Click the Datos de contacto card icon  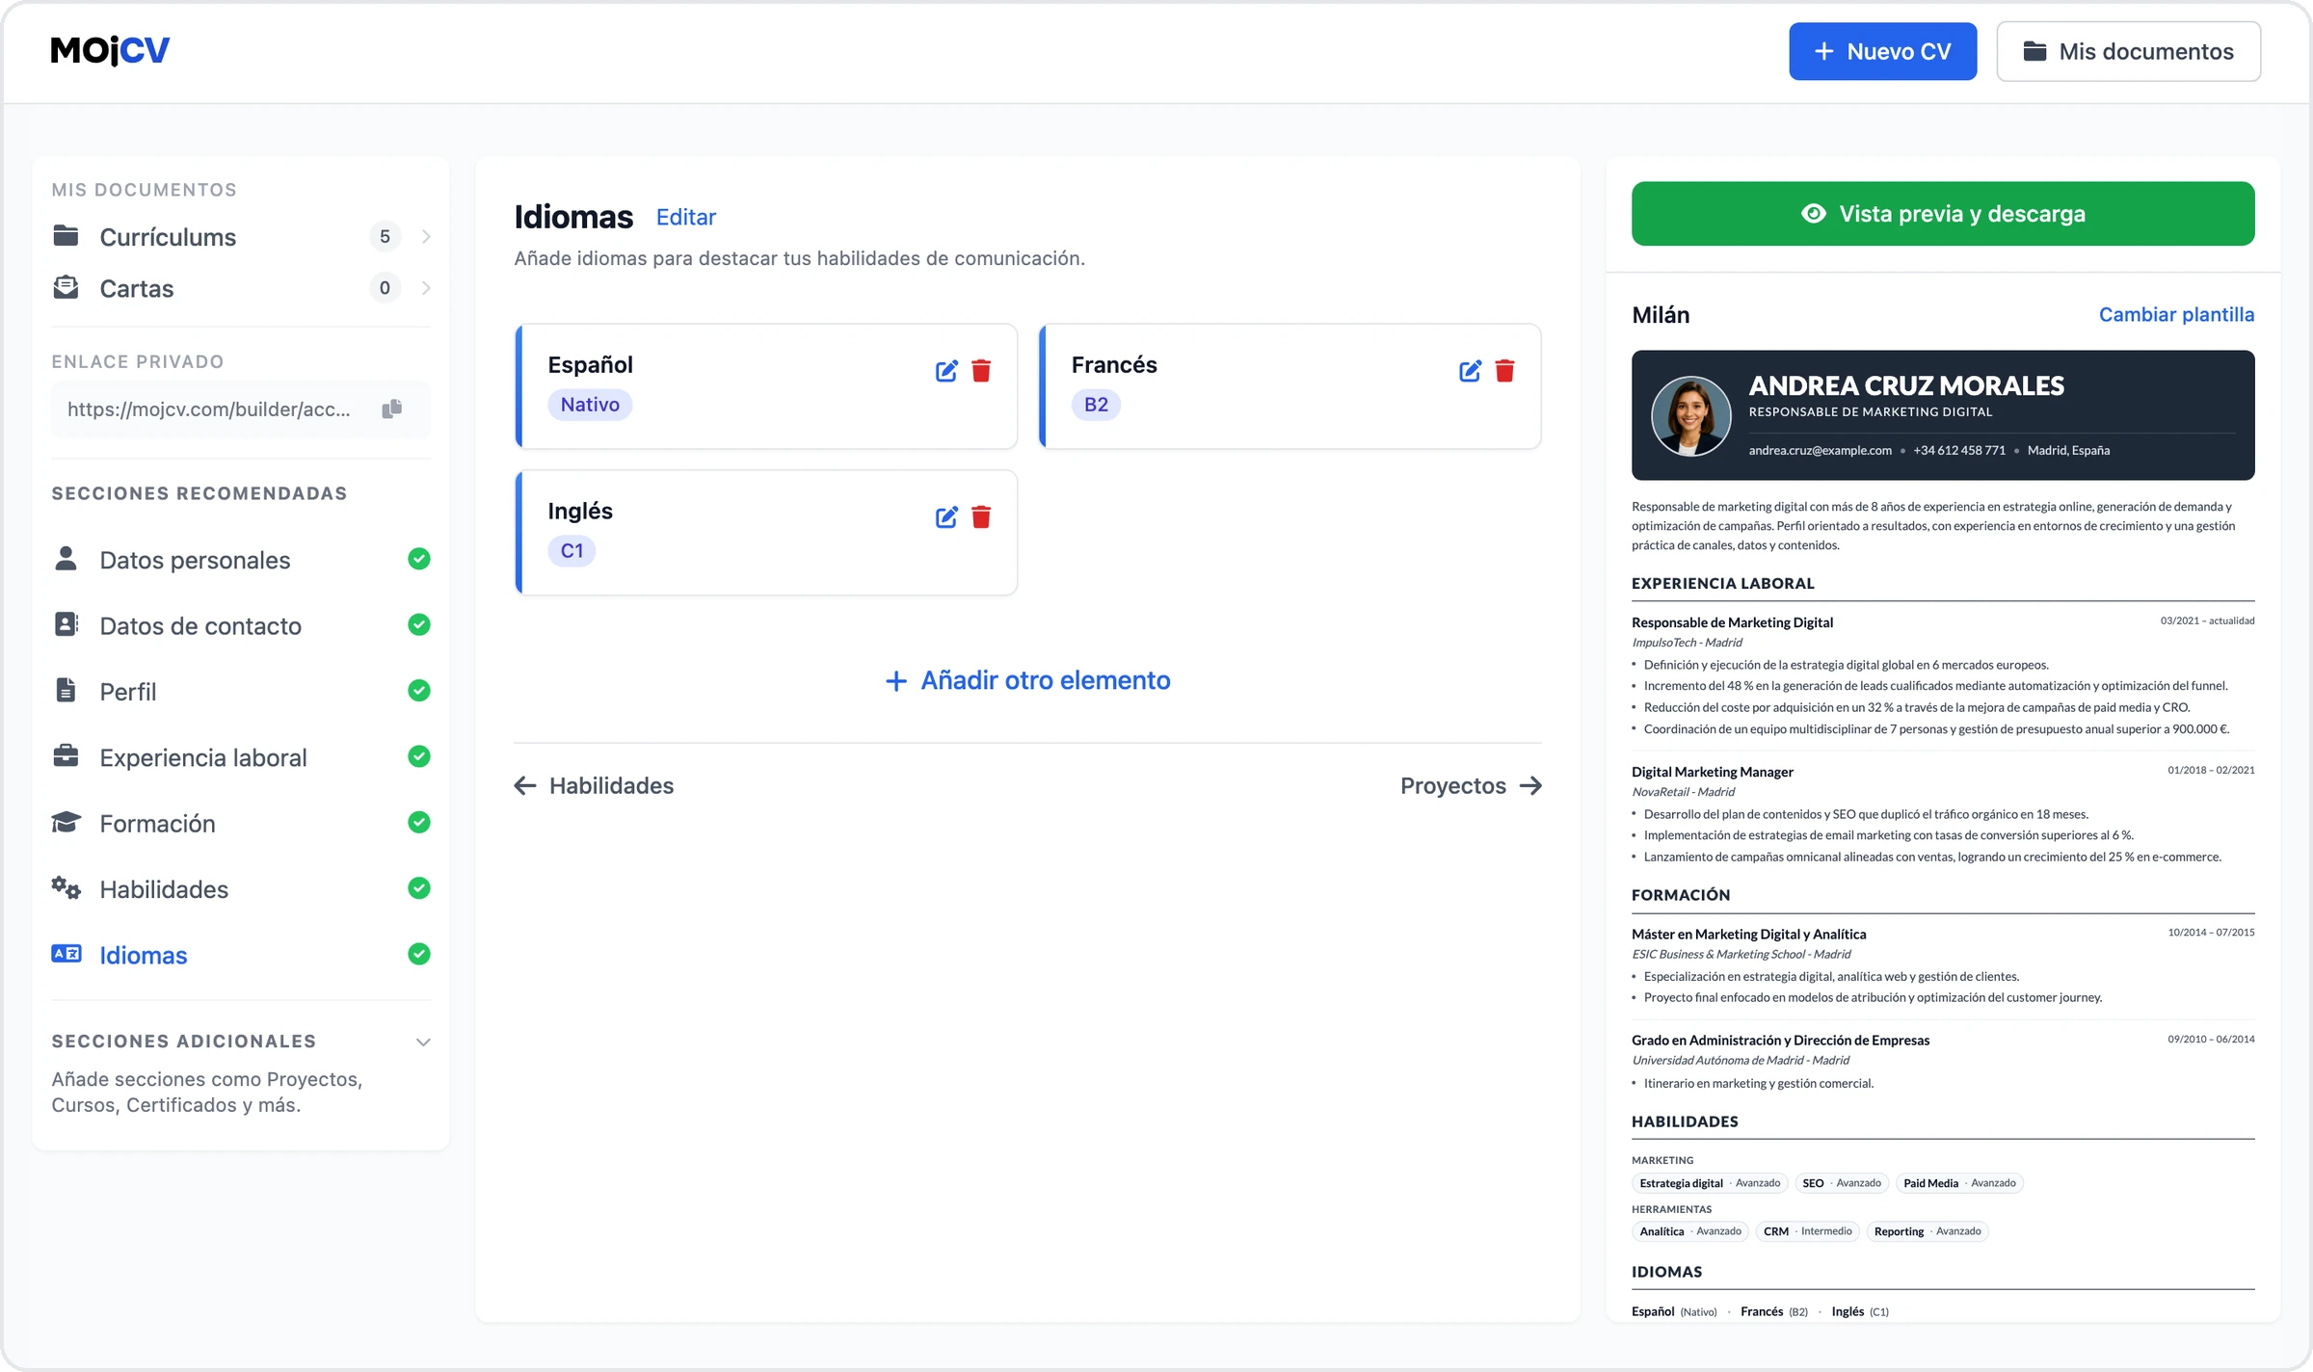click(x=66, y=624)
